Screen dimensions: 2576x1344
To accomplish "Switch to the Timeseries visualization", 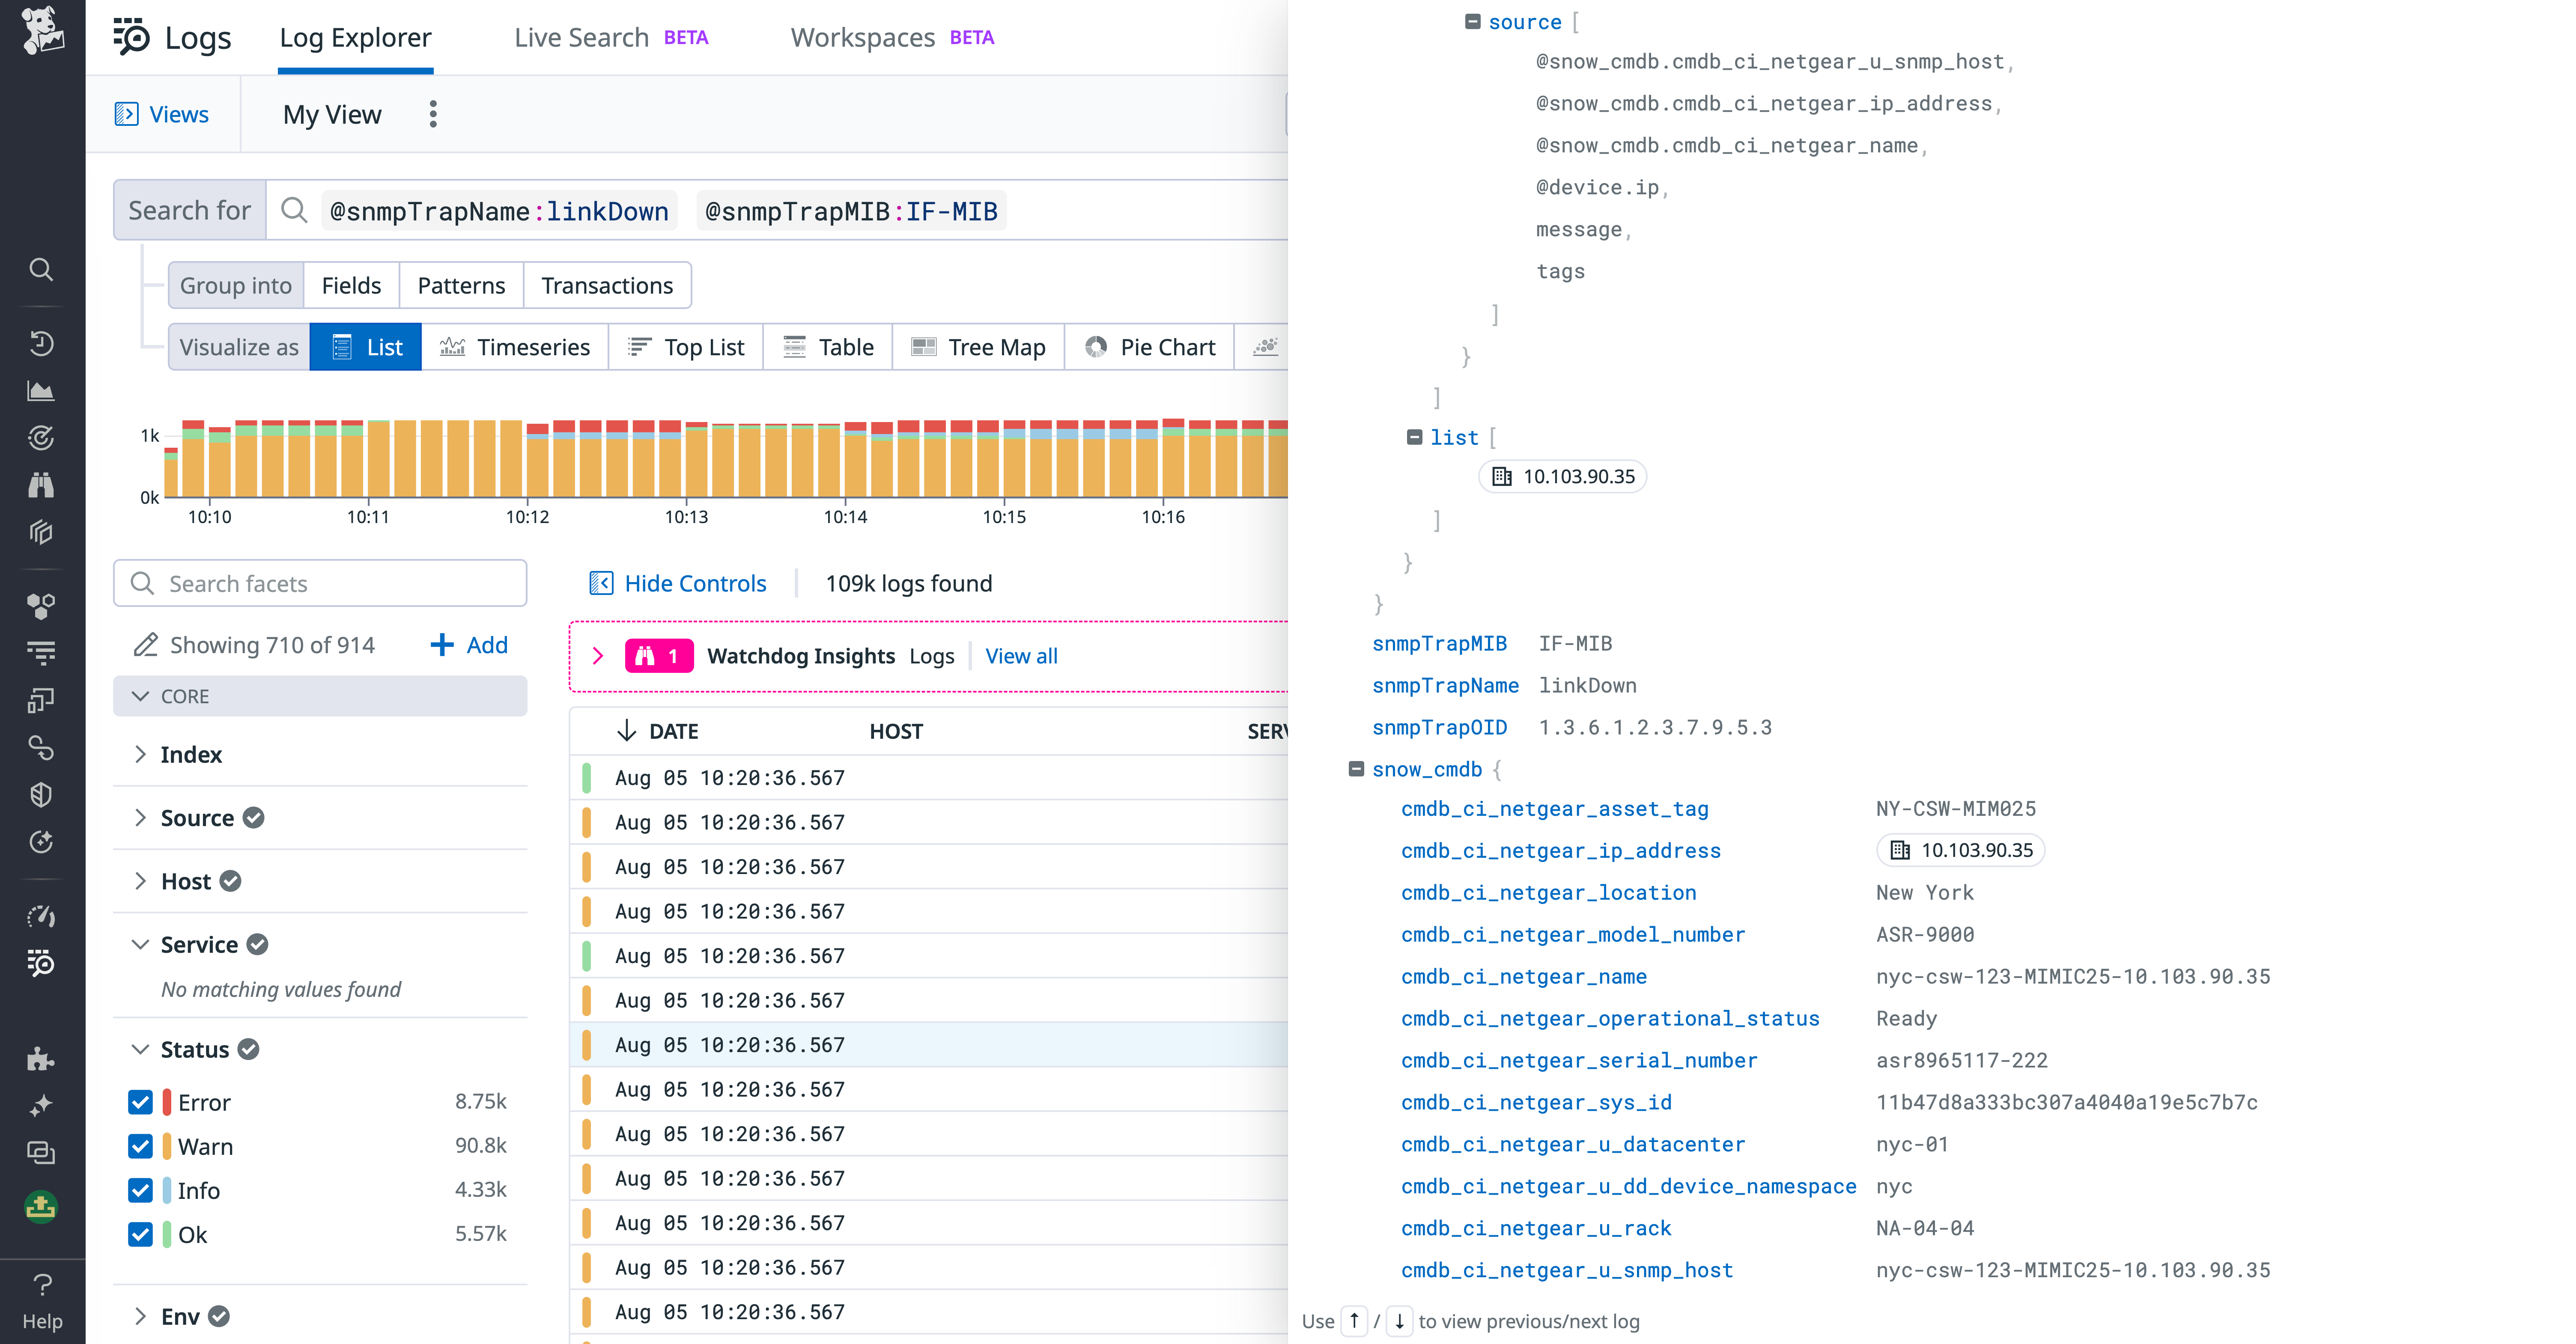I will (516, 347).
